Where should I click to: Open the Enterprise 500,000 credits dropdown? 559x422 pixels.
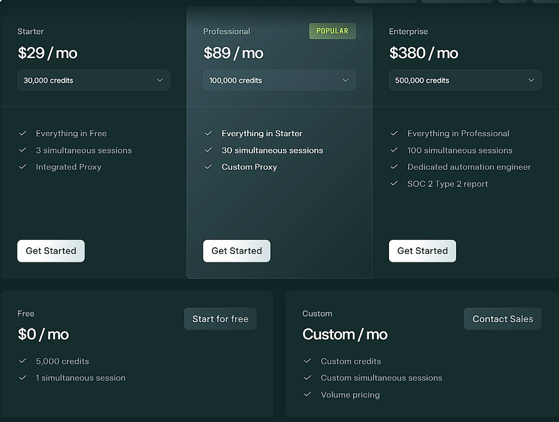click(x=465, y=80)
